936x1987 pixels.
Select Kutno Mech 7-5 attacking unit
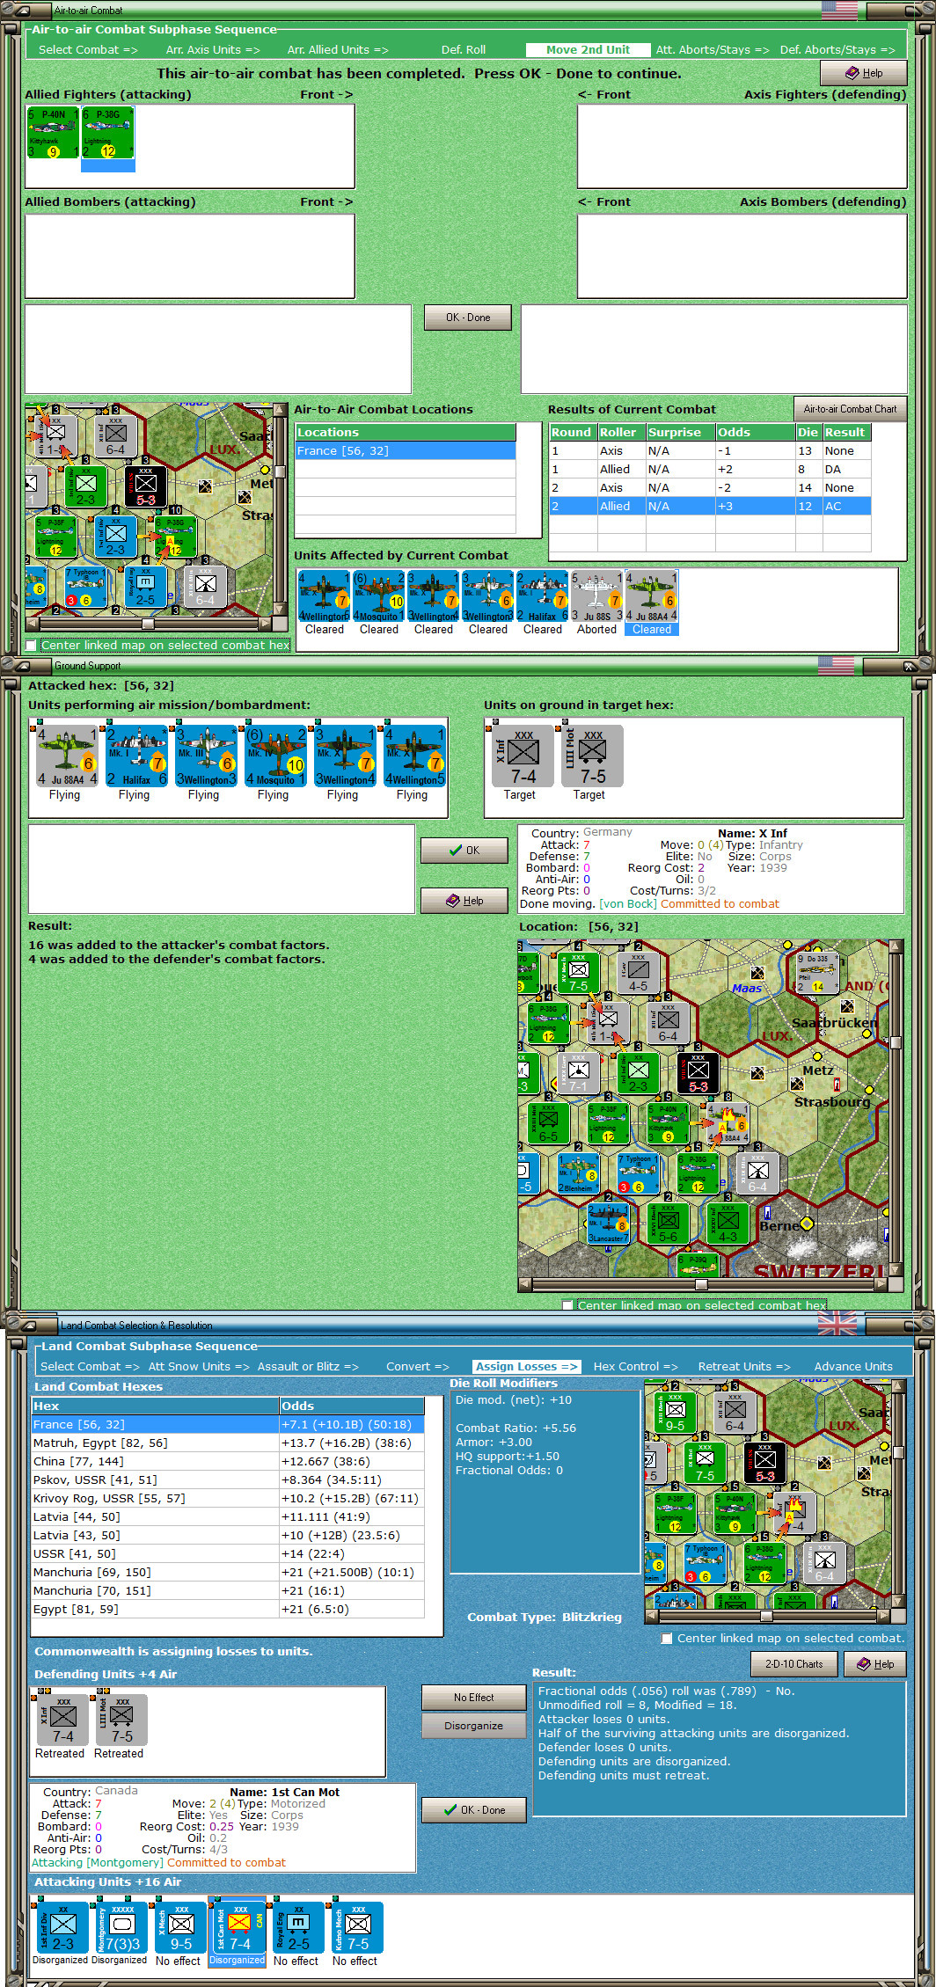357,1928
